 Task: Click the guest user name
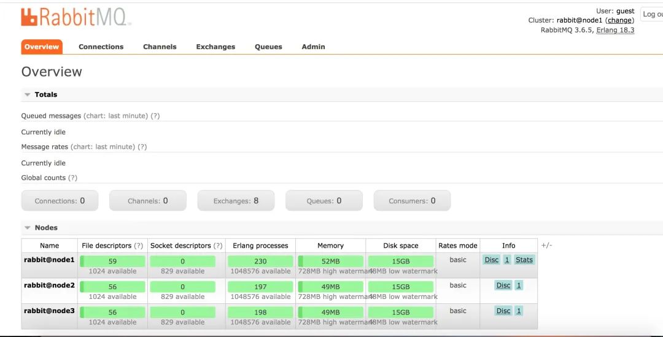[625, 11]
